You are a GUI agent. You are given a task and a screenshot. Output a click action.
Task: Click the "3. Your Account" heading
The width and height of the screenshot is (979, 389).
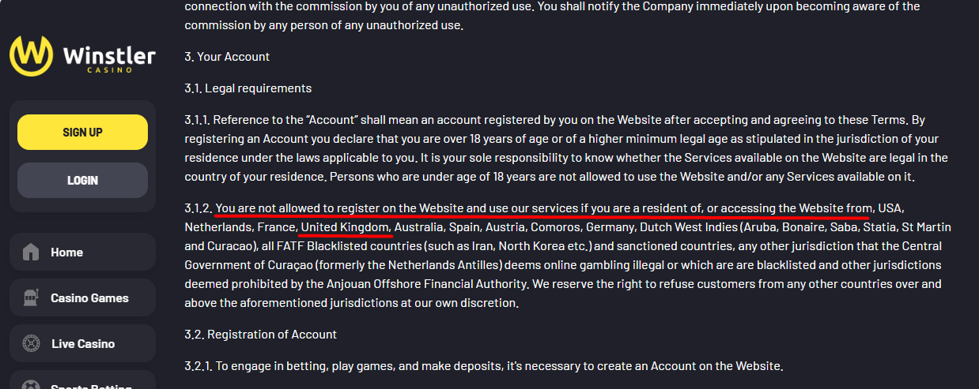(x=227, y=57)
